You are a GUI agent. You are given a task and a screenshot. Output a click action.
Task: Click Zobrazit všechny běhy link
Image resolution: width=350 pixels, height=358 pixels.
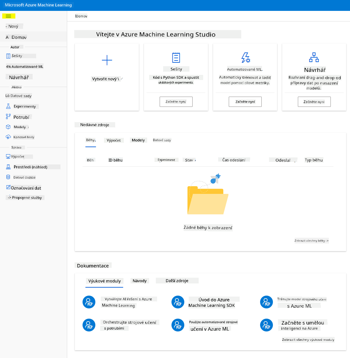(311, 241)
